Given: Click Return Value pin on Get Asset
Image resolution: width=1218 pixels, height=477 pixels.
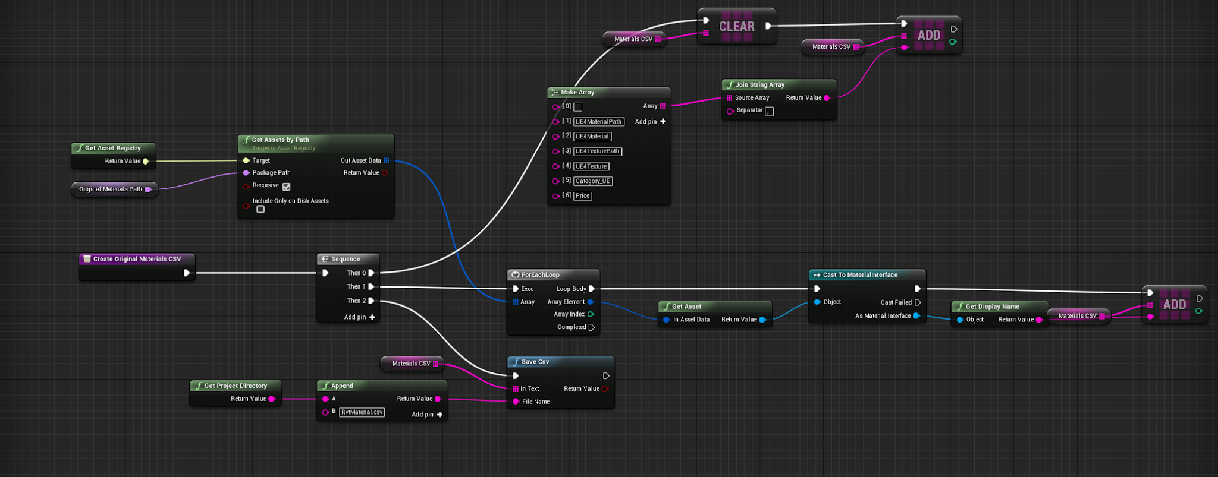Looking at the screenshot, I should coord(762,320).
